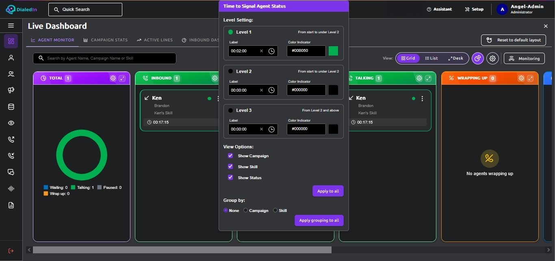
Task: Expand the TALKING panel to fullscreen
Action: tap(428, 78)
